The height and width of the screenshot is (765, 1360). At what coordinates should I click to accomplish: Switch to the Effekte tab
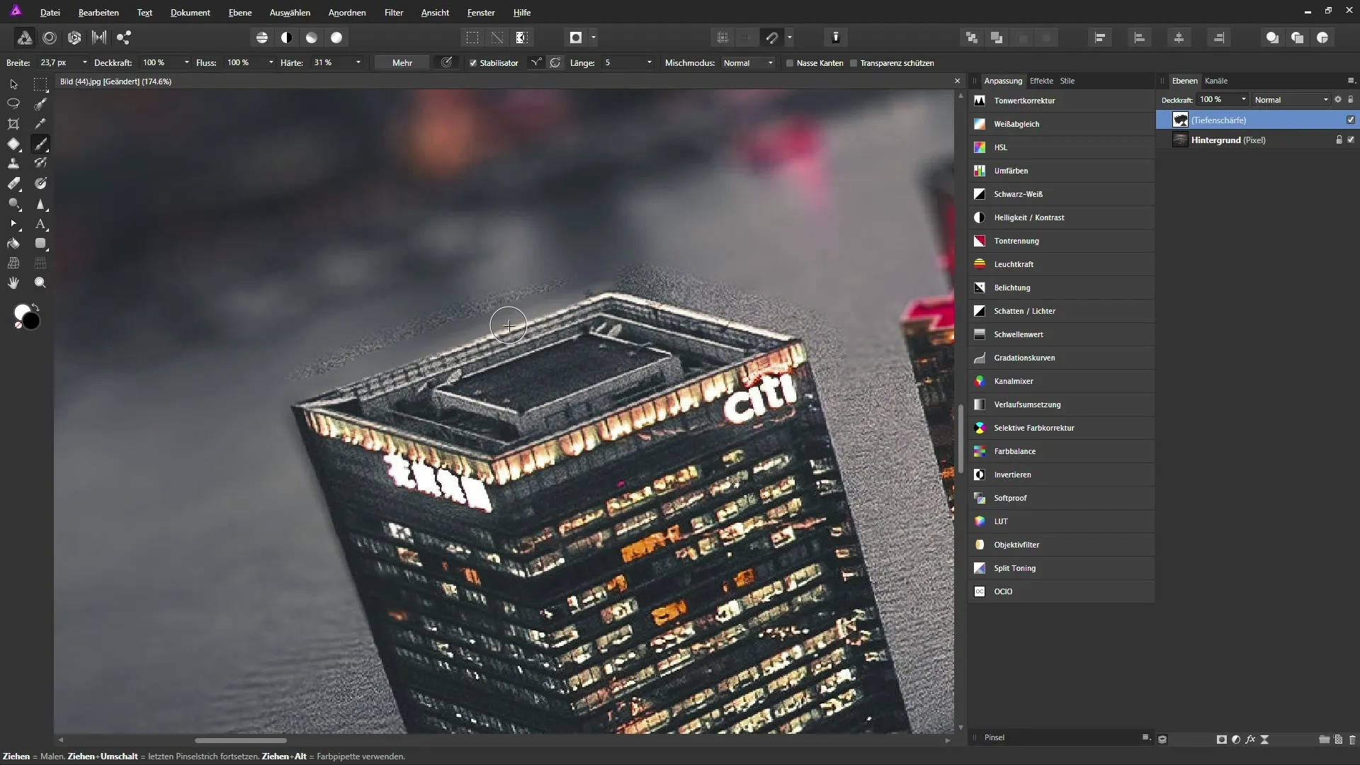1041,81
